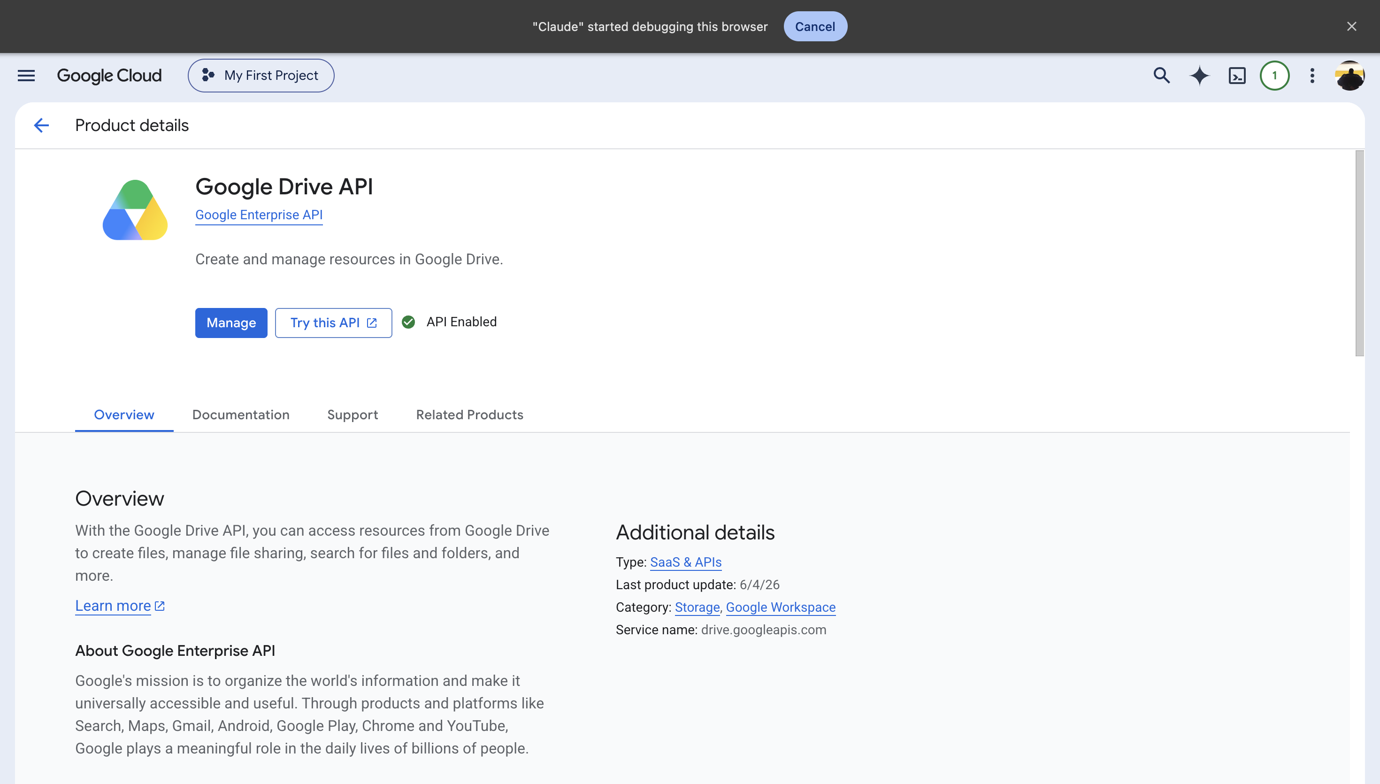Click the green API Enabled checkmark

click(x=408, y=322)
